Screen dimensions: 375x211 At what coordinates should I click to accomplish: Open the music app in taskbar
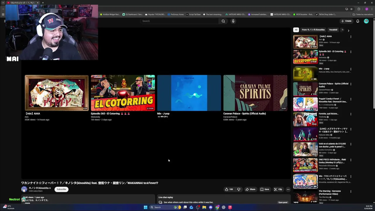point(230,207)
